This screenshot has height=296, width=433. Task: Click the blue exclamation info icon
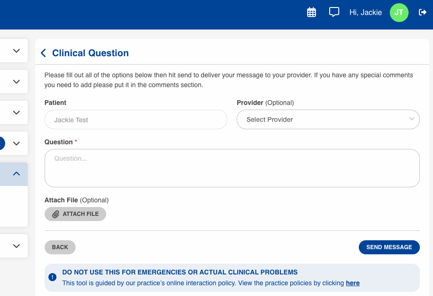coord(53,277)
